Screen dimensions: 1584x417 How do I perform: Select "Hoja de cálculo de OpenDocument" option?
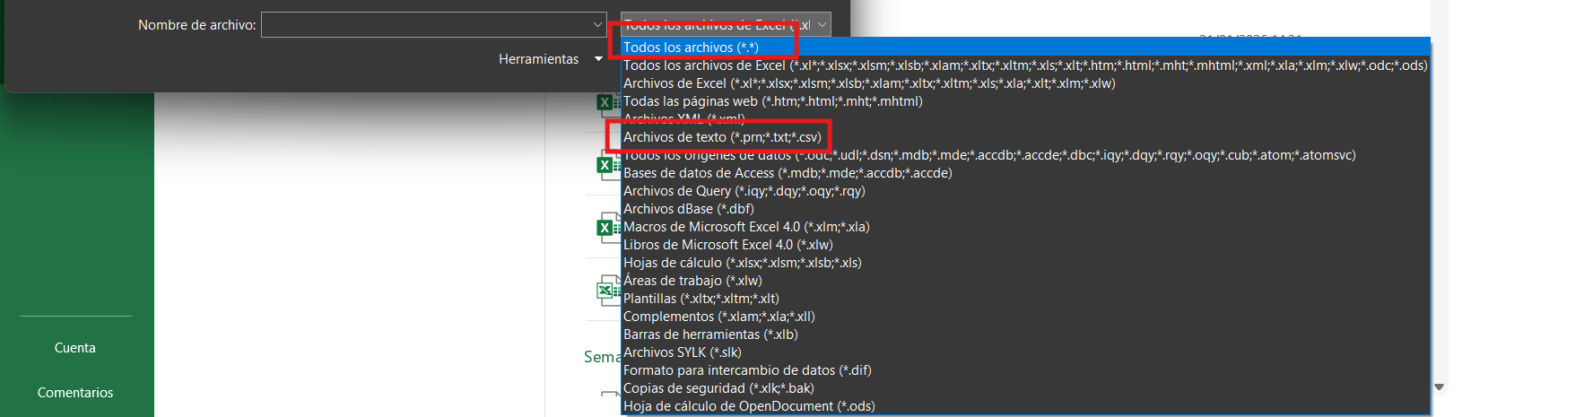click(748, 406)
